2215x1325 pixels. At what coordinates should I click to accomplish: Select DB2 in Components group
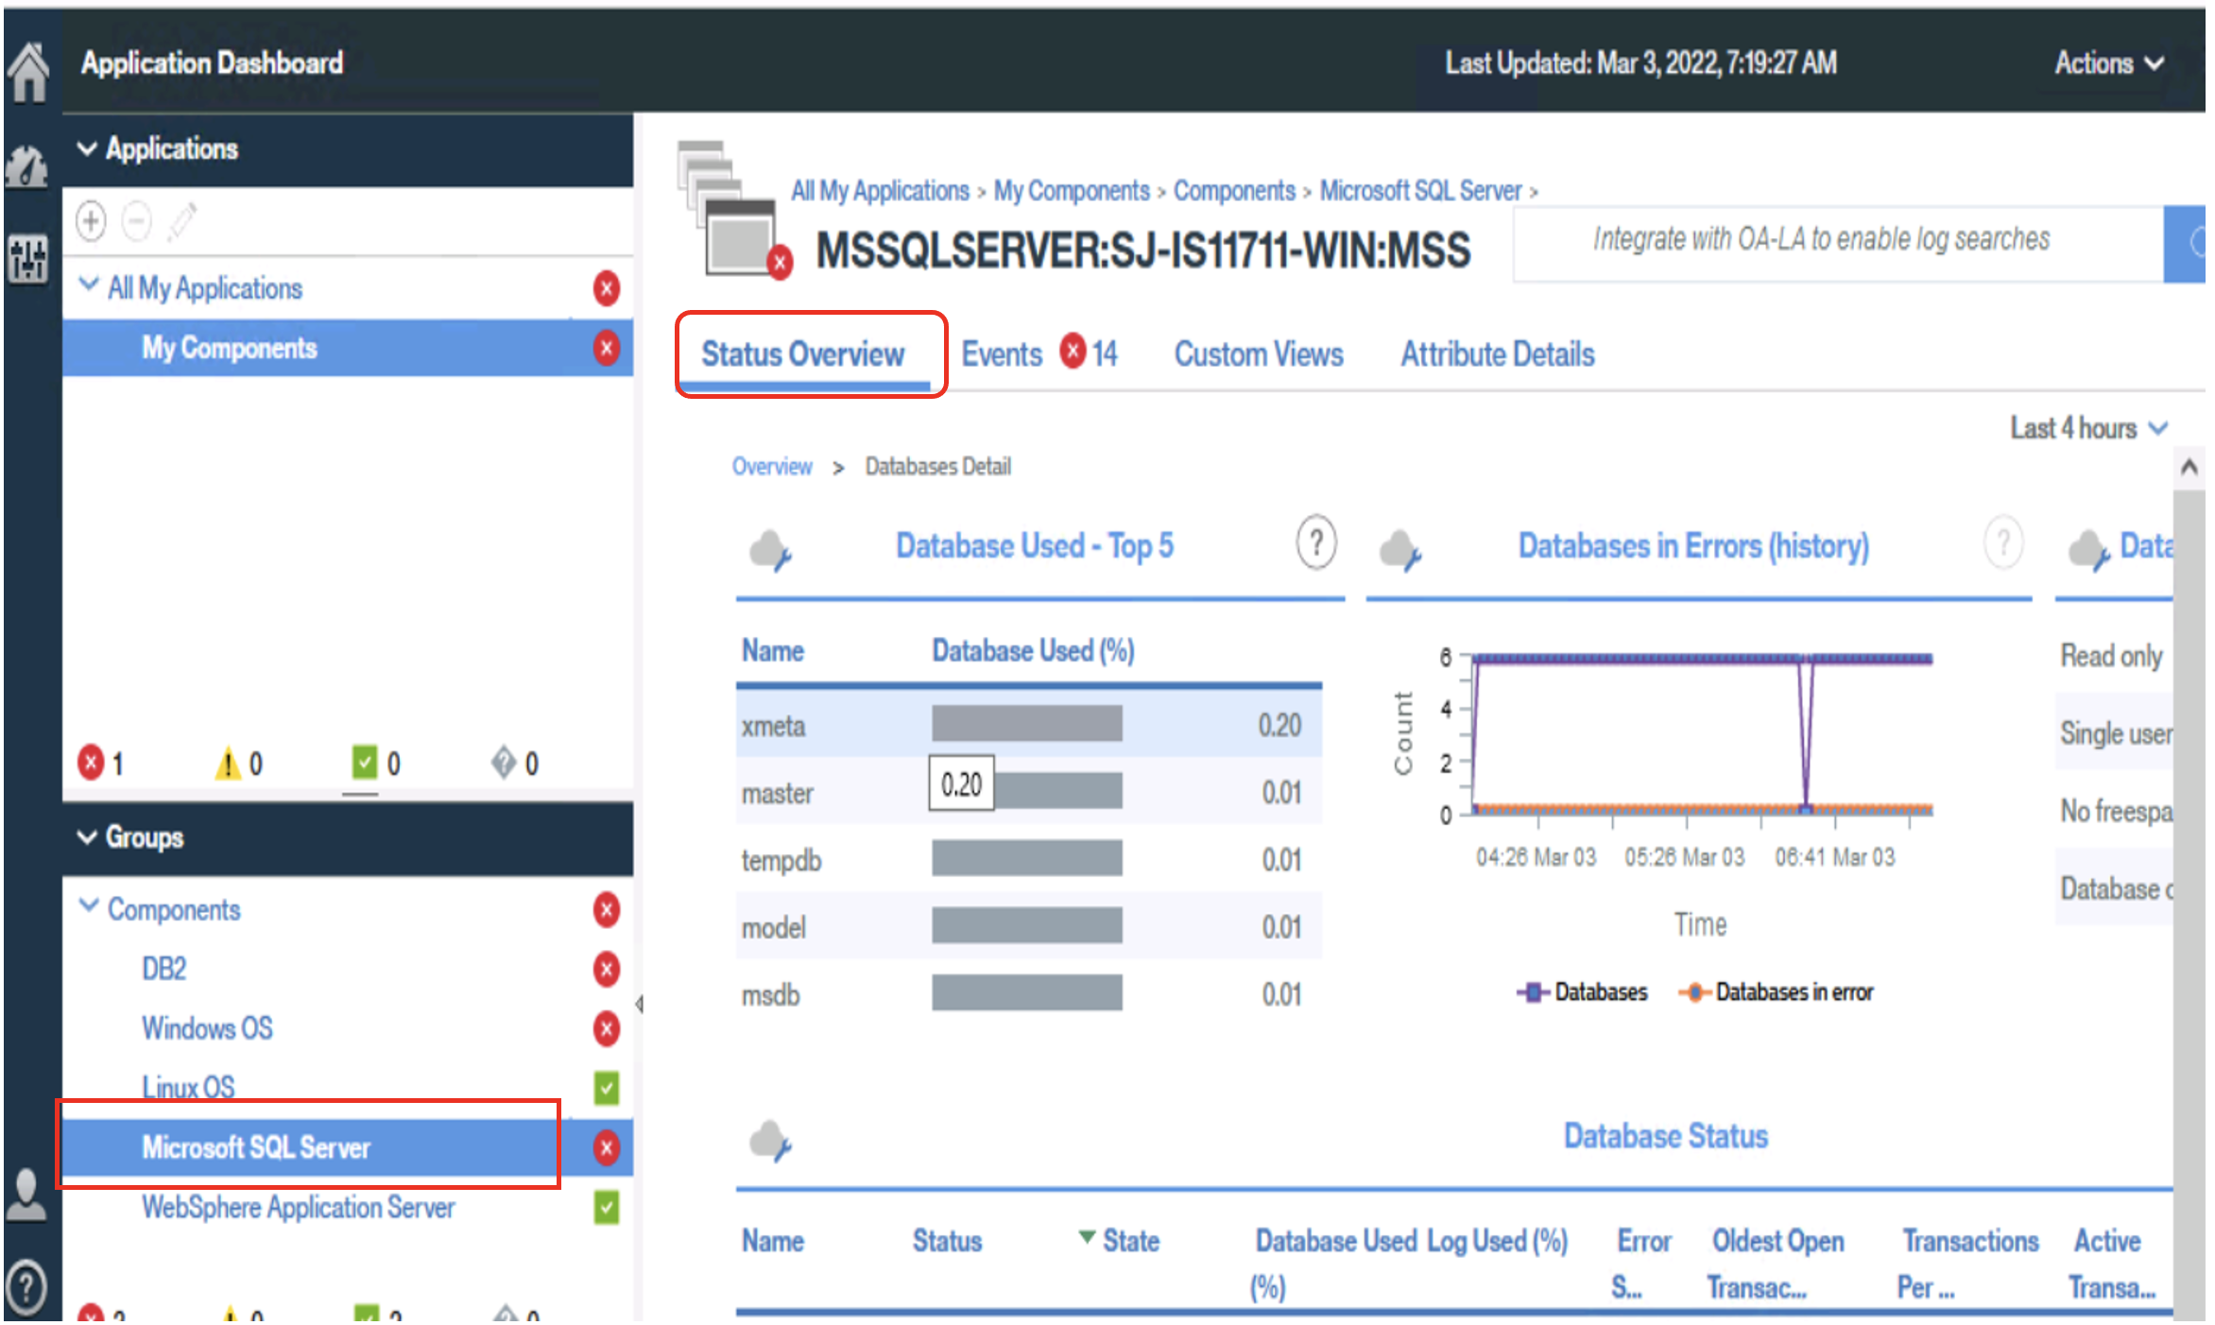(x=163, y=969)
